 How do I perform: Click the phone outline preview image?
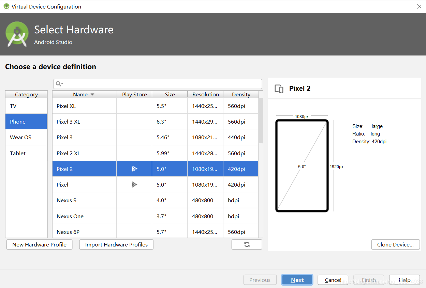click(302, 166)
